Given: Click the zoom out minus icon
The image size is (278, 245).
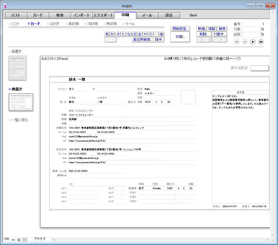Looking at the screenshot, I should click(13, 240).
